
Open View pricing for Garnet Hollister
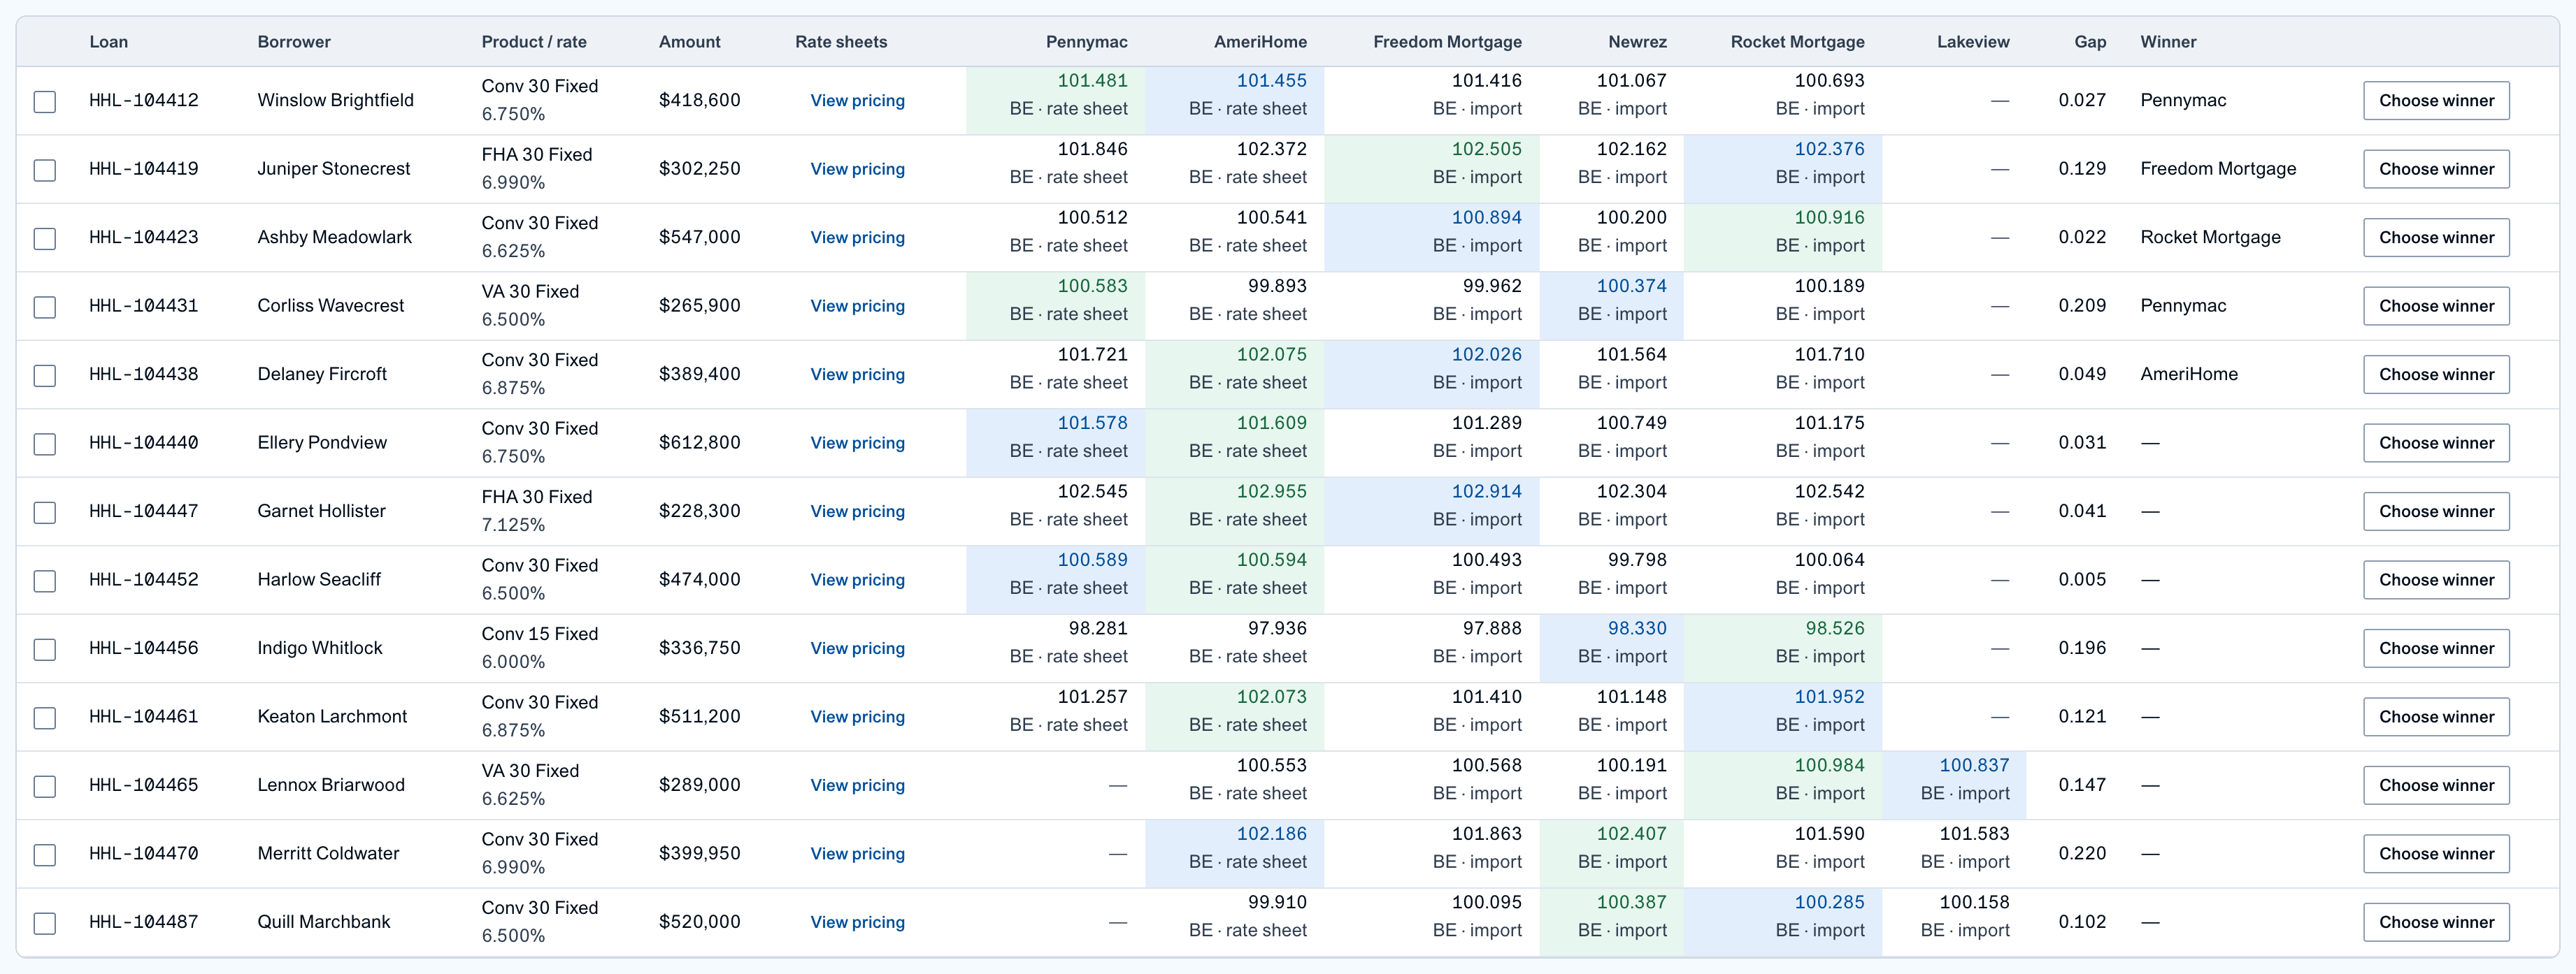(857, 511)
